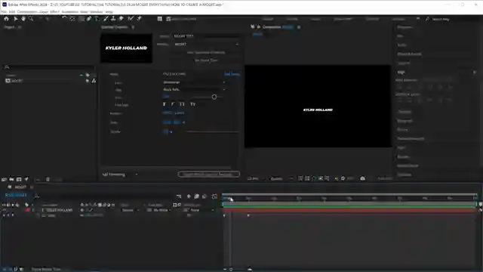Image resolution: width=483 pixels, height=272 pixels.
Task: Click the Home icon in toolbar
Action: coord(7,19)
